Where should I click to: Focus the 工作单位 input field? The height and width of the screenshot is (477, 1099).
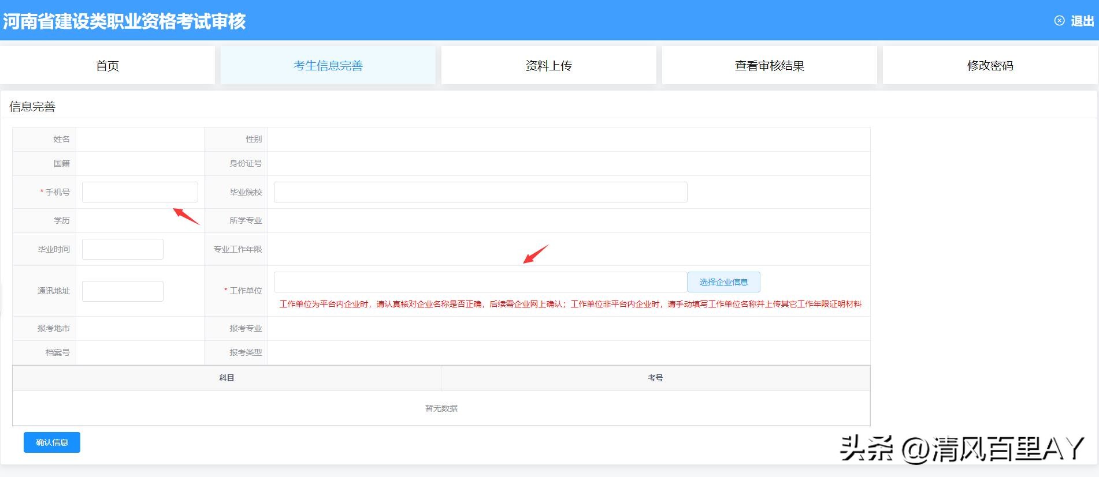[x=481, y=282]
